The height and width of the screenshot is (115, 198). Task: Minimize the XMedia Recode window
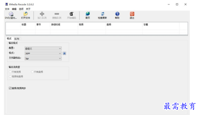point(169,4)
